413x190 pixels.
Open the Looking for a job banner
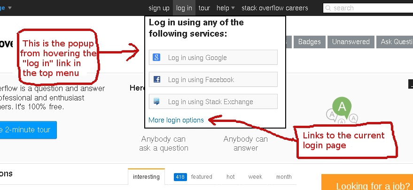click(367, 182)
